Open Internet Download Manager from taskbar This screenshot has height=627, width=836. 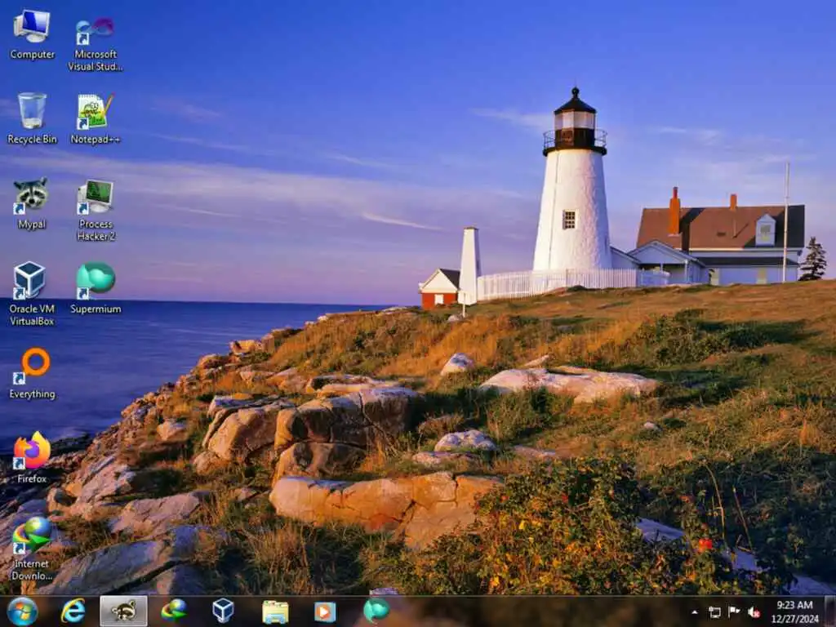174,611
